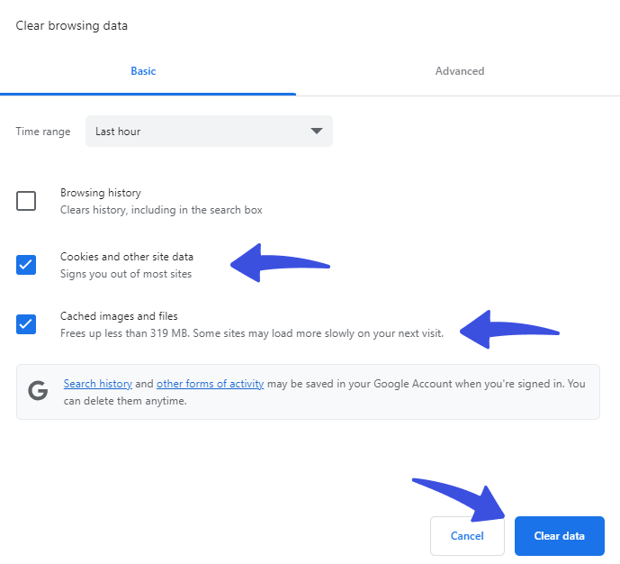Cancel the clear browsing data dialog
This screenshot has height=564, width=620.
click(467, 535)
